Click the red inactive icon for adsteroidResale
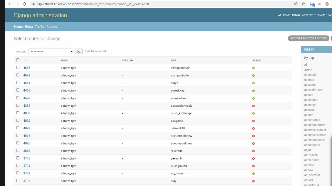Screen dimensions: 332x186 [253, 106]
